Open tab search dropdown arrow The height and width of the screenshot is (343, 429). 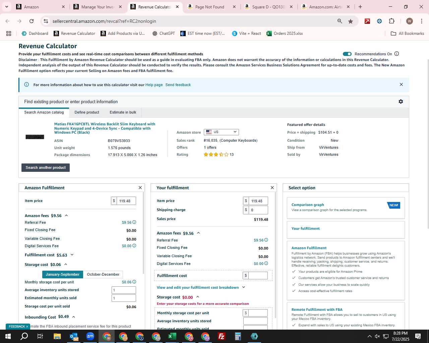pos(7,7)
